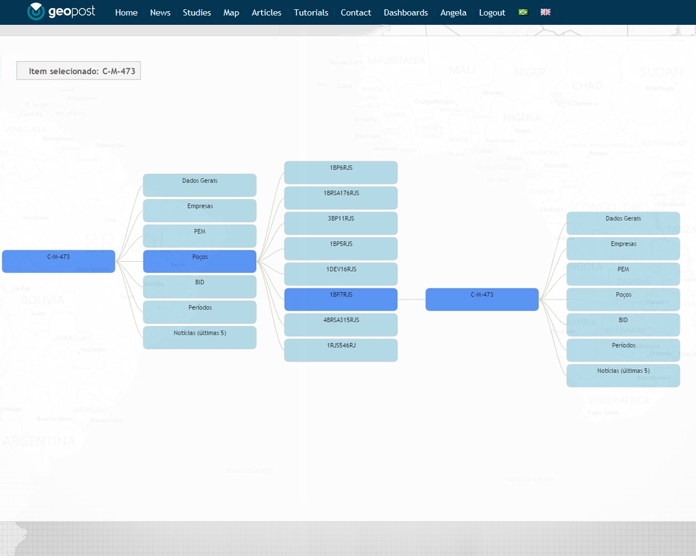Select the leftmost root node C-M-473
Image resolution: width=696 pixels, height=556 pixels.
tap(58, 261)
